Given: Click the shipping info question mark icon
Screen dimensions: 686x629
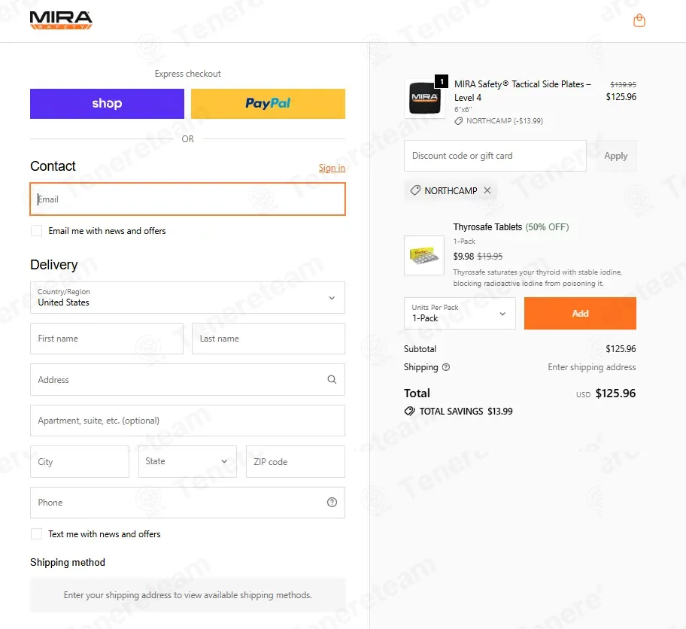Looking at the screenshot, I should point(446,367).
